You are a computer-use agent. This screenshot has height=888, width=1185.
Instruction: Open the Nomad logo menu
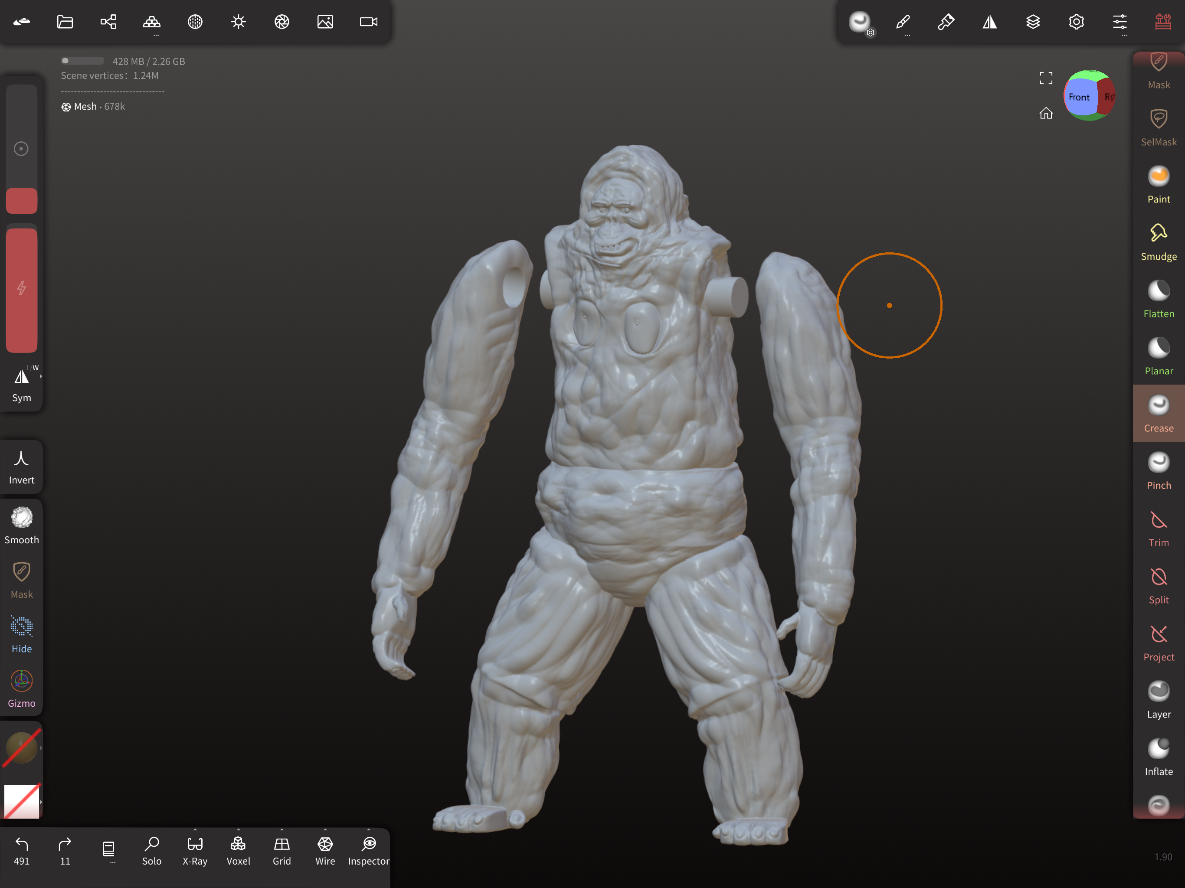pyautogui.click(x=21, y=22)
